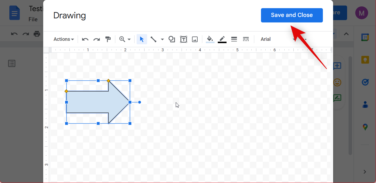Click the yellow adjustment diamond on arrow's top edge
376x183 pixels.
(x=108, y=81)
